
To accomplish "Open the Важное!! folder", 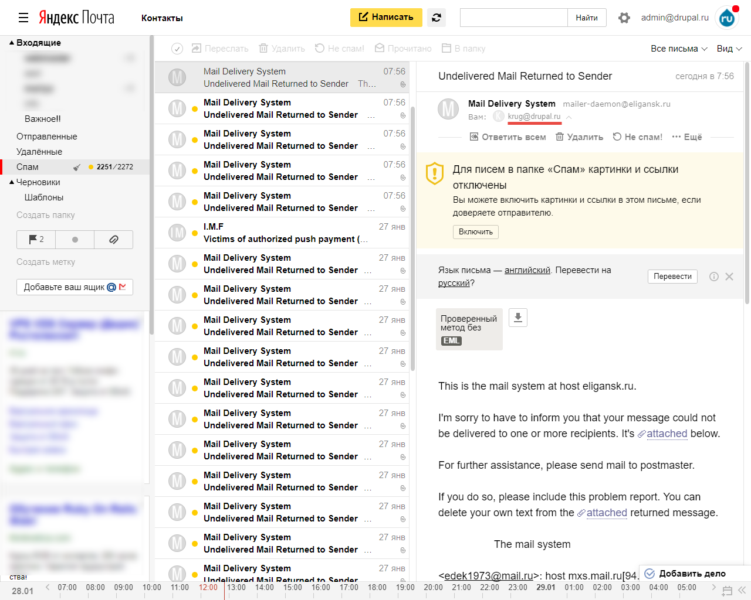I will point(43,119).
